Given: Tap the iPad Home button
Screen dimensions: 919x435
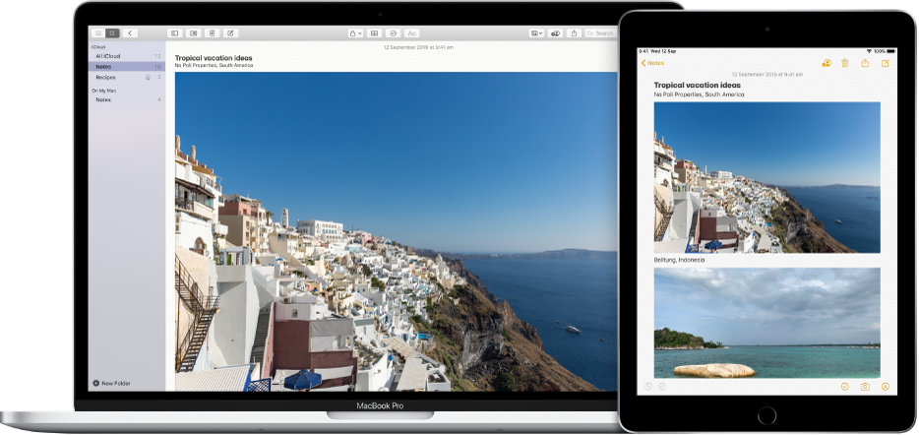Looking at the screenshot, I should click(x=766, y=415).
